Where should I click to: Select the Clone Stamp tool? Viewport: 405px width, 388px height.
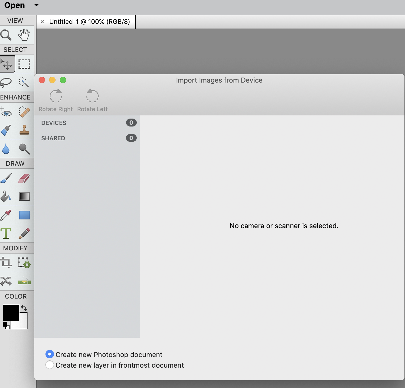coord(24,130)
